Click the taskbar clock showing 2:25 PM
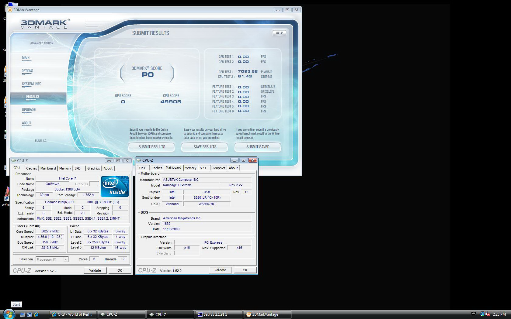511x319 pixels. click(499, 314)
